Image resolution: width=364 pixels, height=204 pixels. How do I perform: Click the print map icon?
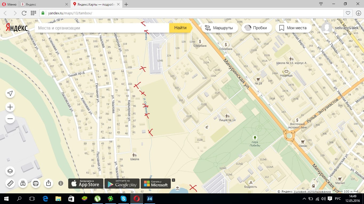36,183
